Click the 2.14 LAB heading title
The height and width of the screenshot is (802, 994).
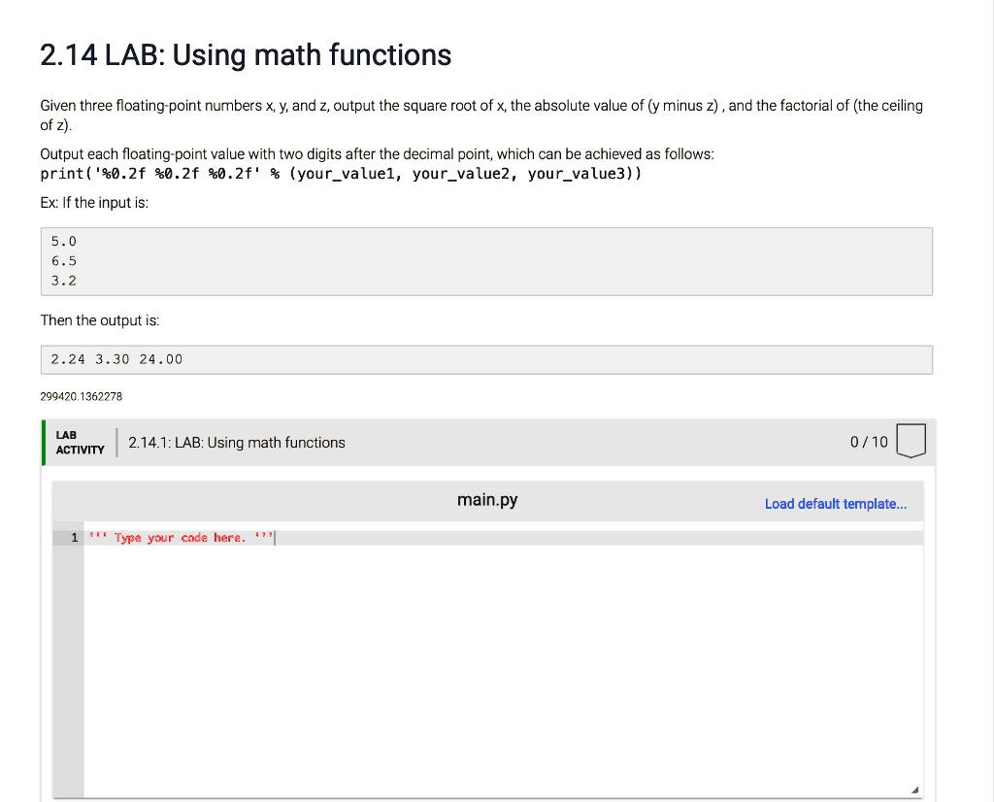point(245,55)
